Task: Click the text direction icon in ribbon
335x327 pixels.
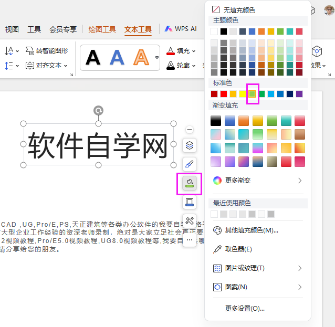Action: [x=9, y=51]
